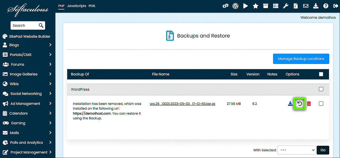Go to cPanel via the cP icon

[x=225, y=6]
